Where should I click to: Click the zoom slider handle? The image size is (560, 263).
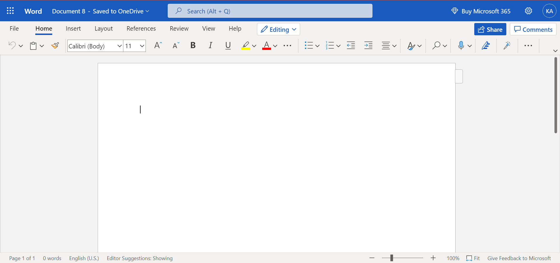click(x=392, y=258)
